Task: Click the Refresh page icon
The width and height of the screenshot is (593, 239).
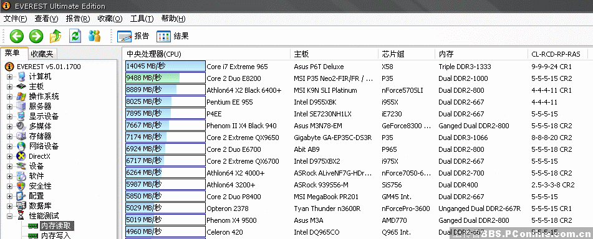Action: (75, 36)
